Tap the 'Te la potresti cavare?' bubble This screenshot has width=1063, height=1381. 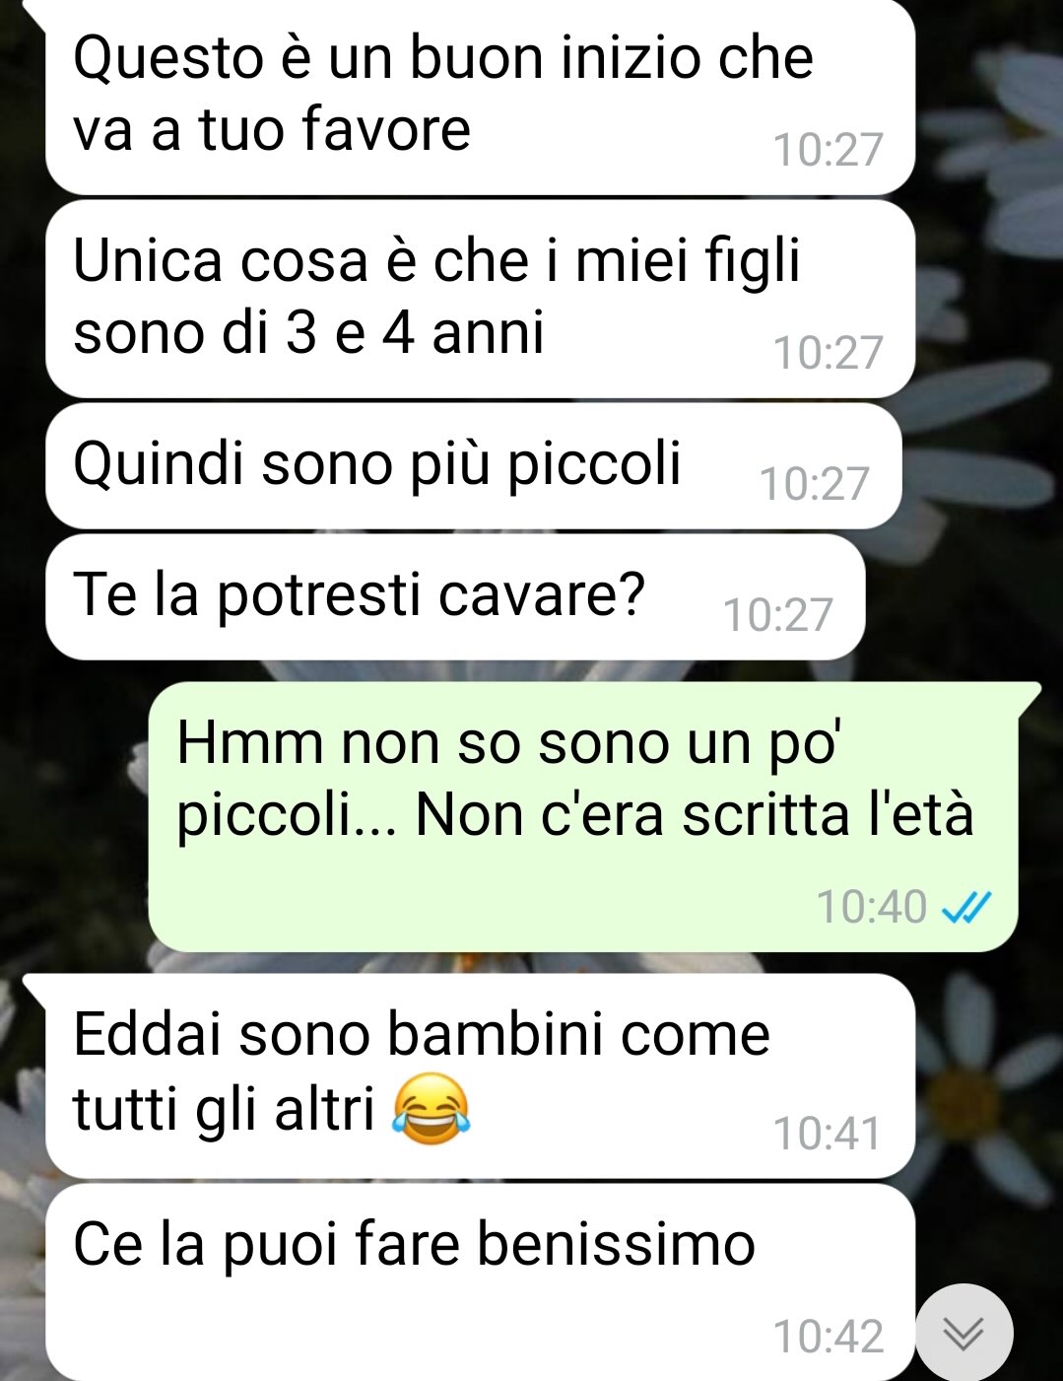455,596
